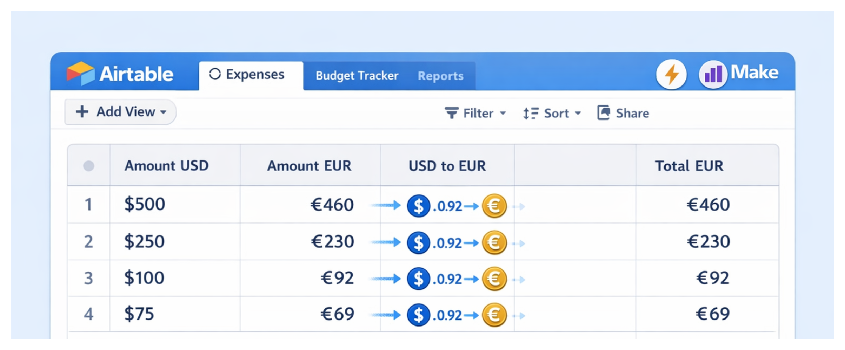Image resolution: width=845 pixels, height=350 pixels.
Task: Click the Amount USD column header
Action: (166, 165)
